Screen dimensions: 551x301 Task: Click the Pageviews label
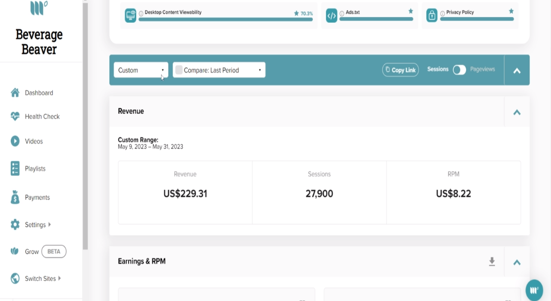482,69
